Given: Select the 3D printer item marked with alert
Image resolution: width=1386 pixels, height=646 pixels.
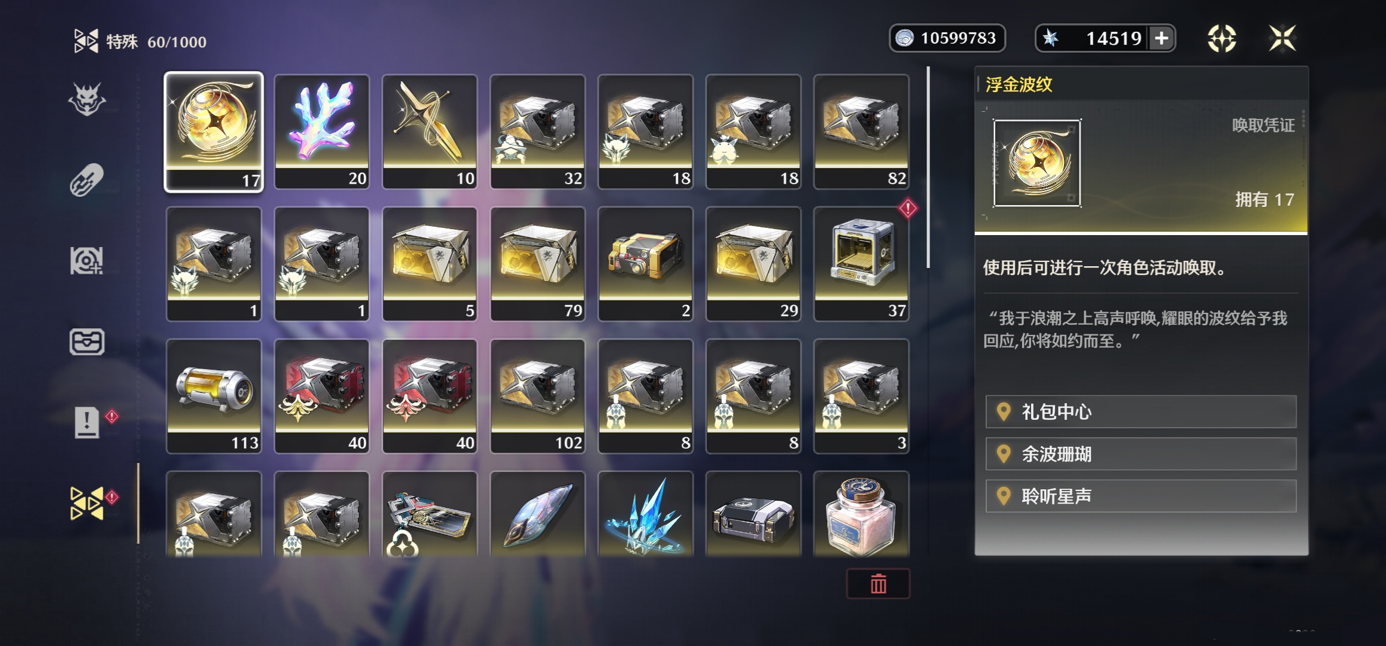Looking at the screenshot, I should tap(861, 264).
